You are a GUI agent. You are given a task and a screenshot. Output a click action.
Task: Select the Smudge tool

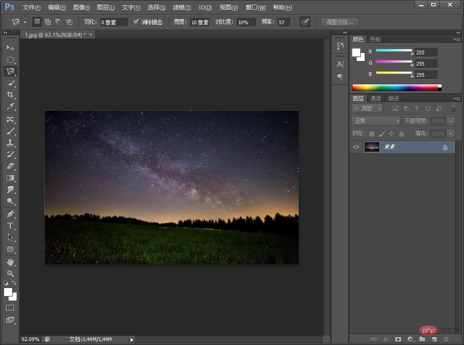pos(10,189)
